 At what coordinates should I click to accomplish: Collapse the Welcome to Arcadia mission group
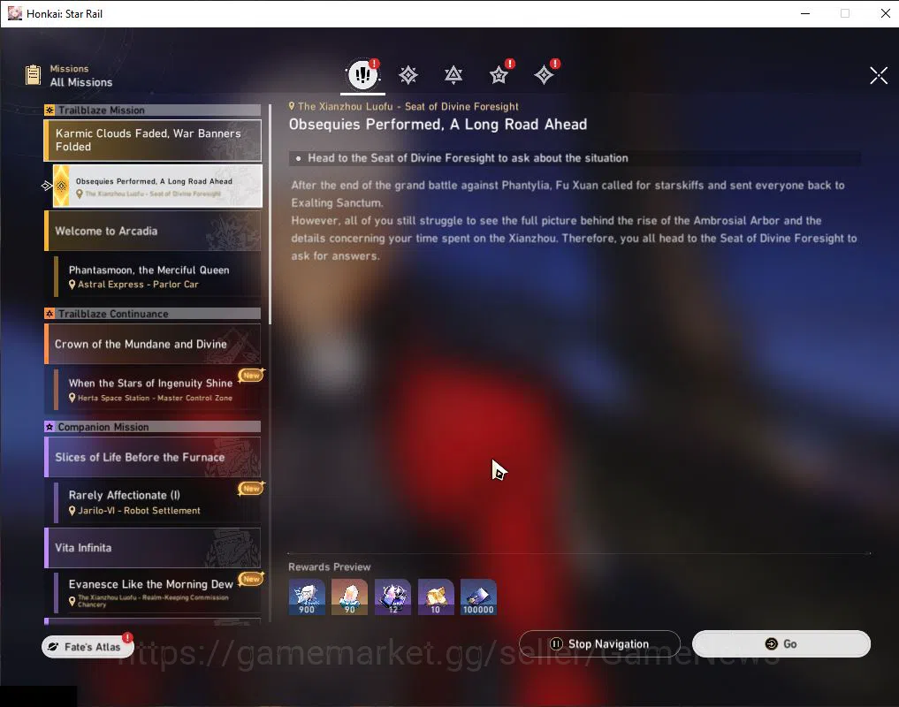click(x=153, y=231)
